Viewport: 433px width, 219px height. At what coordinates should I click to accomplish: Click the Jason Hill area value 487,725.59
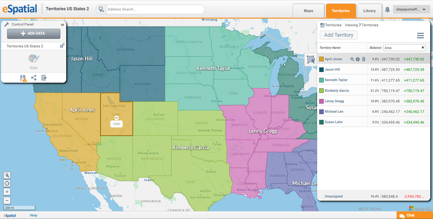click(390, 70)
